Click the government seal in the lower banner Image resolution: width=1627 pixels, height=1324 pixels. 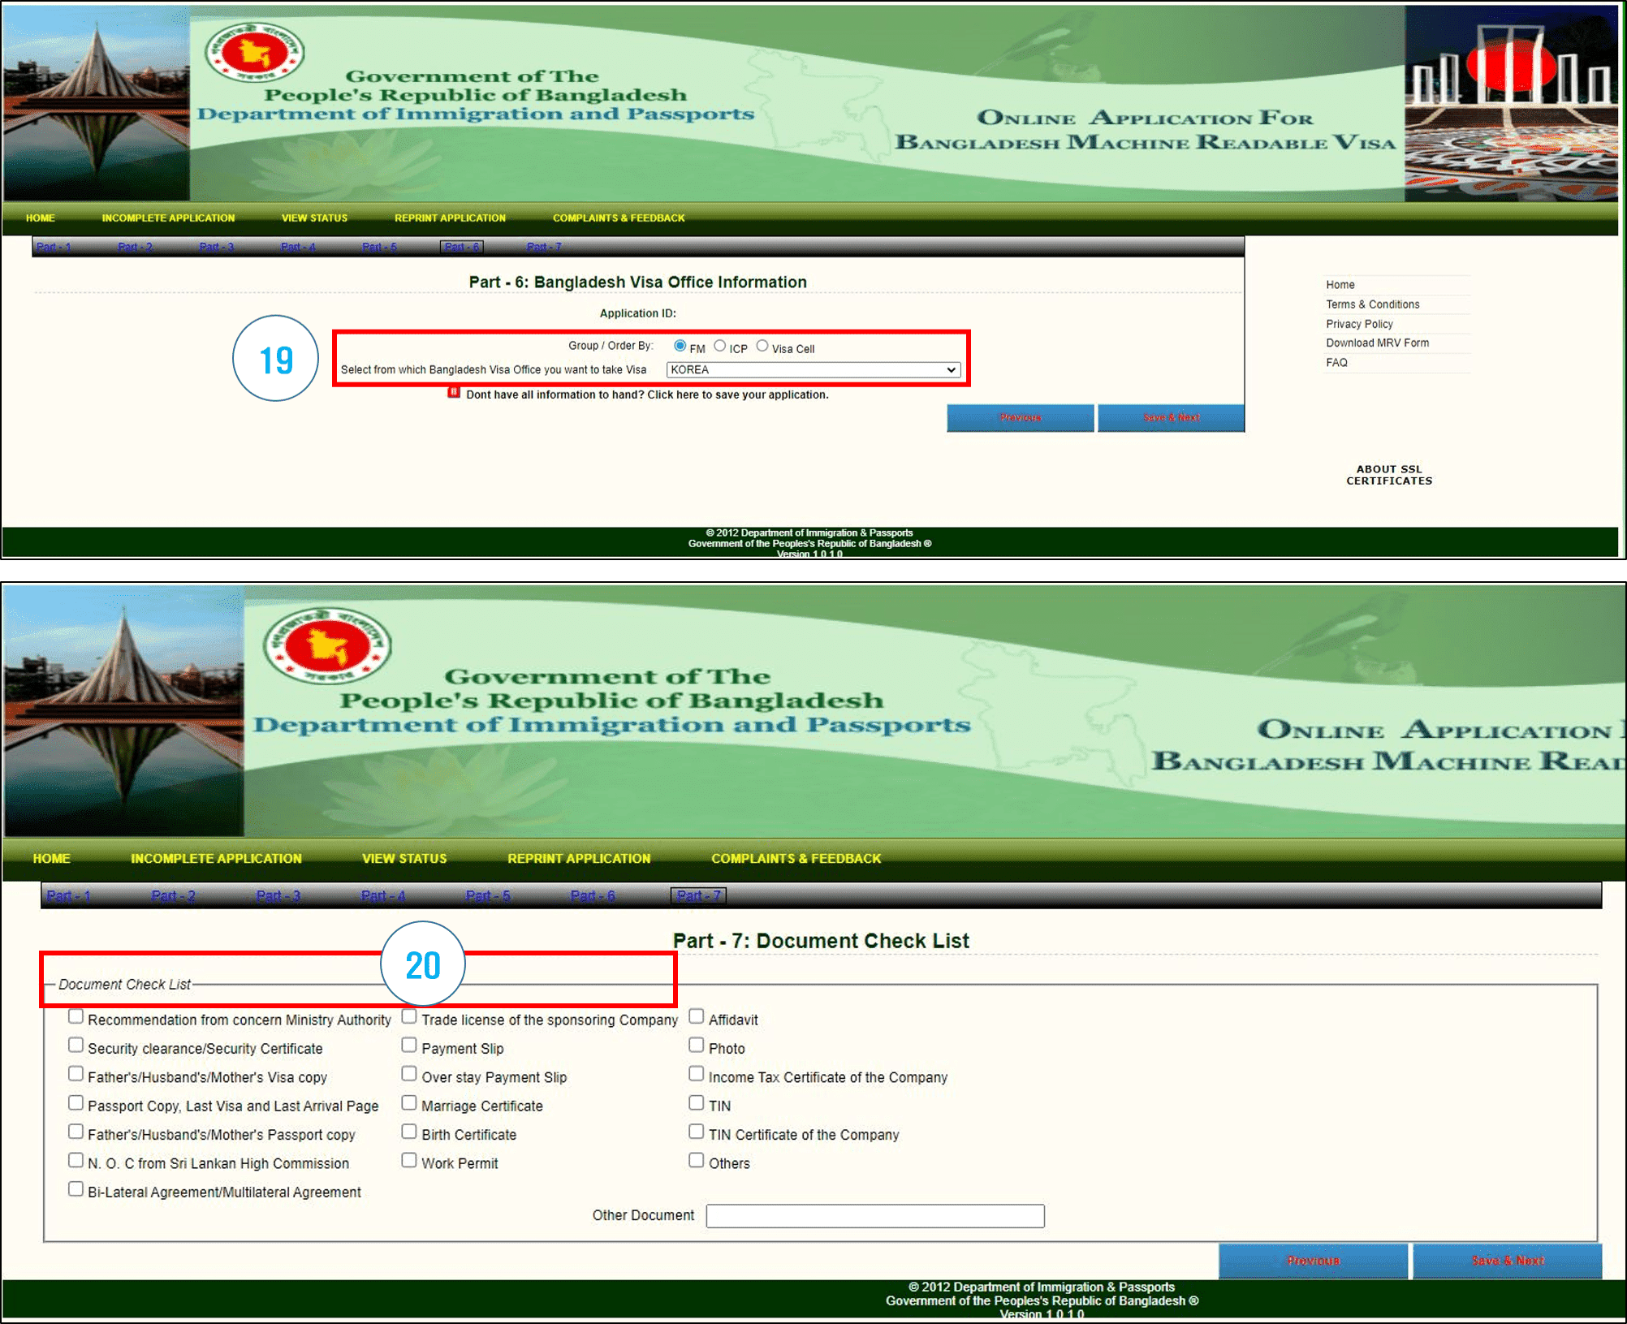[327, 647]
